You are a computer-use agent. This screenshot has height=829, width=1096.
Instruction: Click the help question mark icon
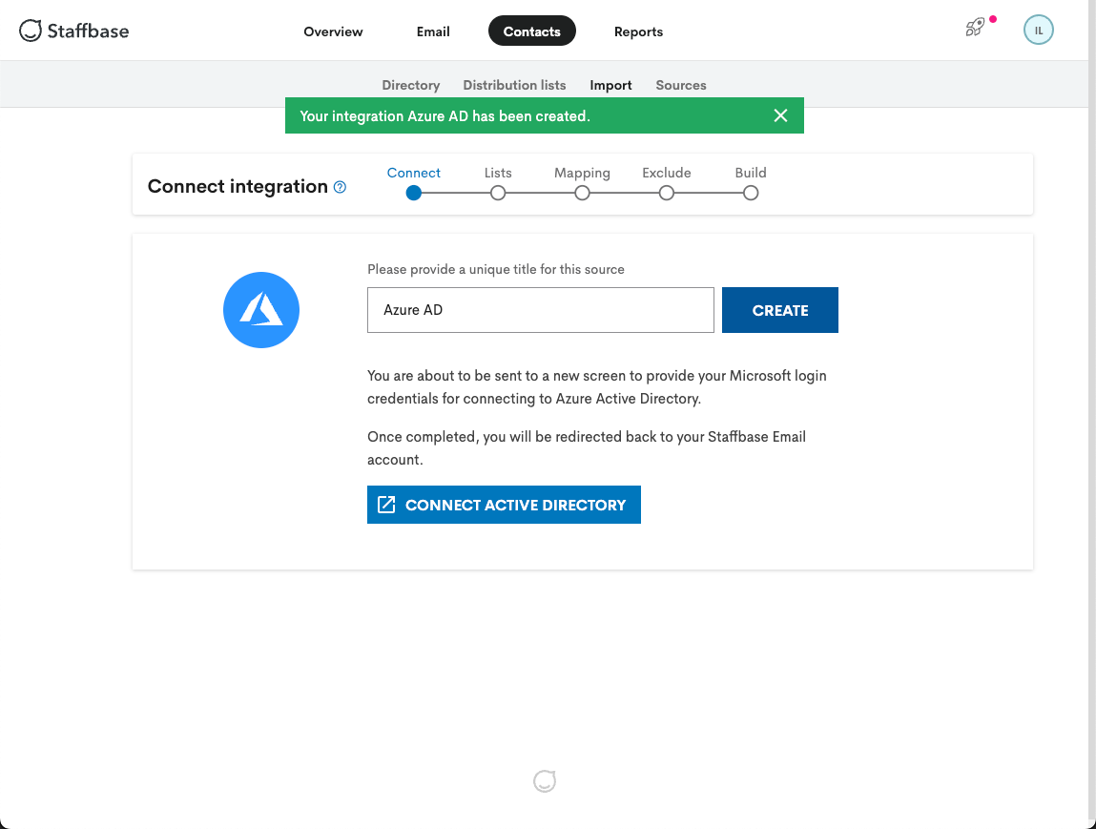[x=340, y=187]
